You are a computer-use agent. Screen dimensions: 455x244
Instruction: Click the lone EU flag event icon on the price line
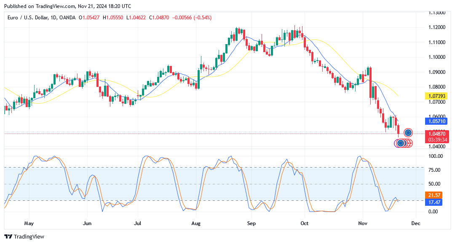408,133
